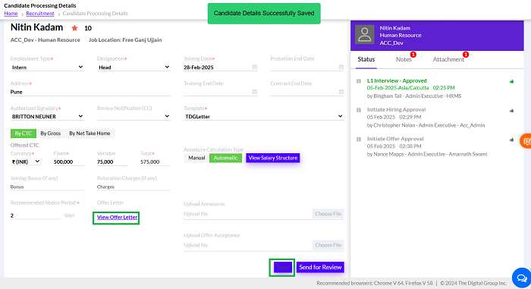Choose By Net Take Home option

click(90, 134)
